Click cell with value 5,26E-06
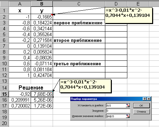159x127 pixels. [42, 100]
